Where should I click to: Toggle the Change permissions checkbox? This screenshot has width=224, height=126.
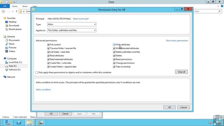pyautogui.click(x=114, y=63)
